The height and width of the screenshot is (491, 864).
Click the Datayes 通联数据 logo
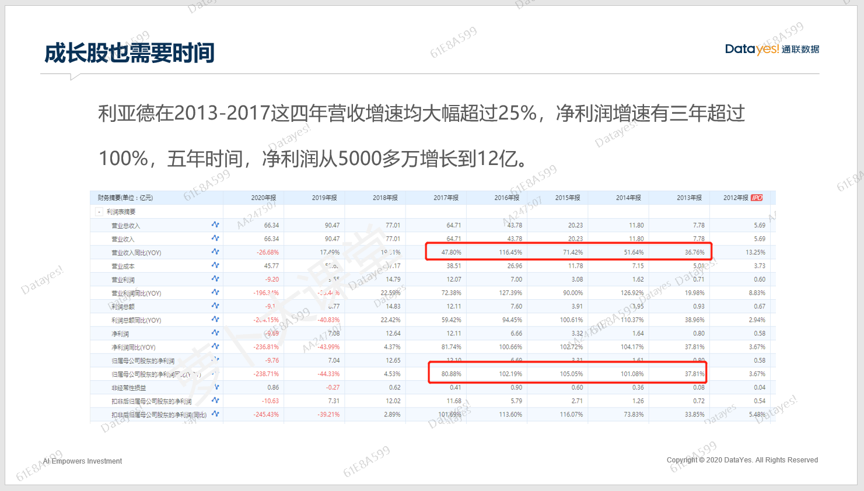771,49
